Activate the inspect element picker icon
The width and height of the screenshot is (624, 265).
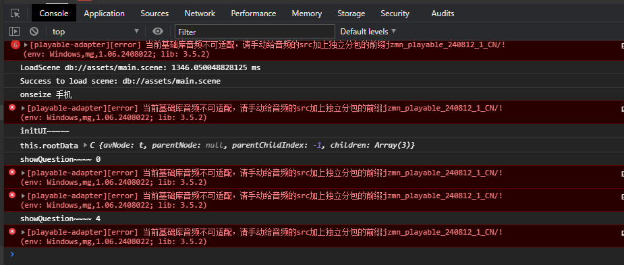point(15,13)
